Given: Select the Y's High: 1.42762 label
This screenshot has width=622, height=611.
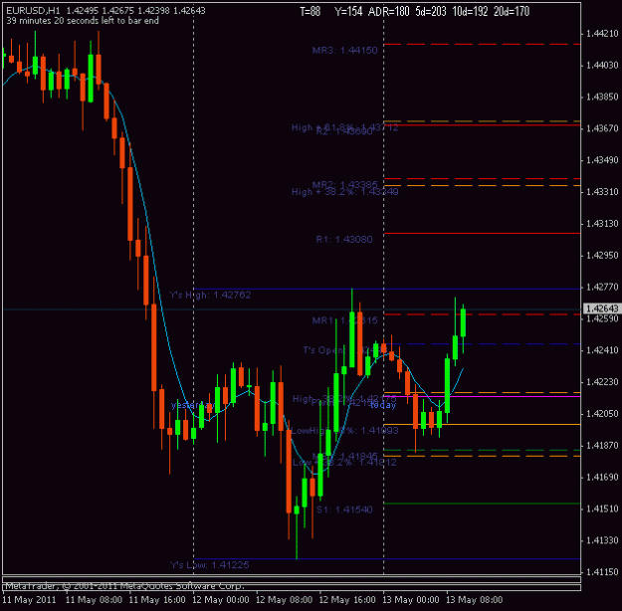Looking at the screenshot, I should pos(210,295).
